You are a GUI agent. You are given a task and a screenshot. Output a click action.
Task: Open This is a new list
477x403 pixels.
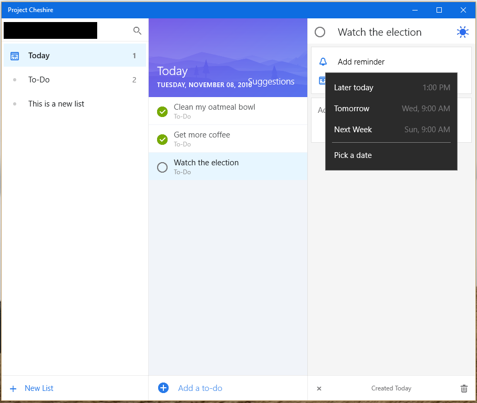(x=56, y=104)
